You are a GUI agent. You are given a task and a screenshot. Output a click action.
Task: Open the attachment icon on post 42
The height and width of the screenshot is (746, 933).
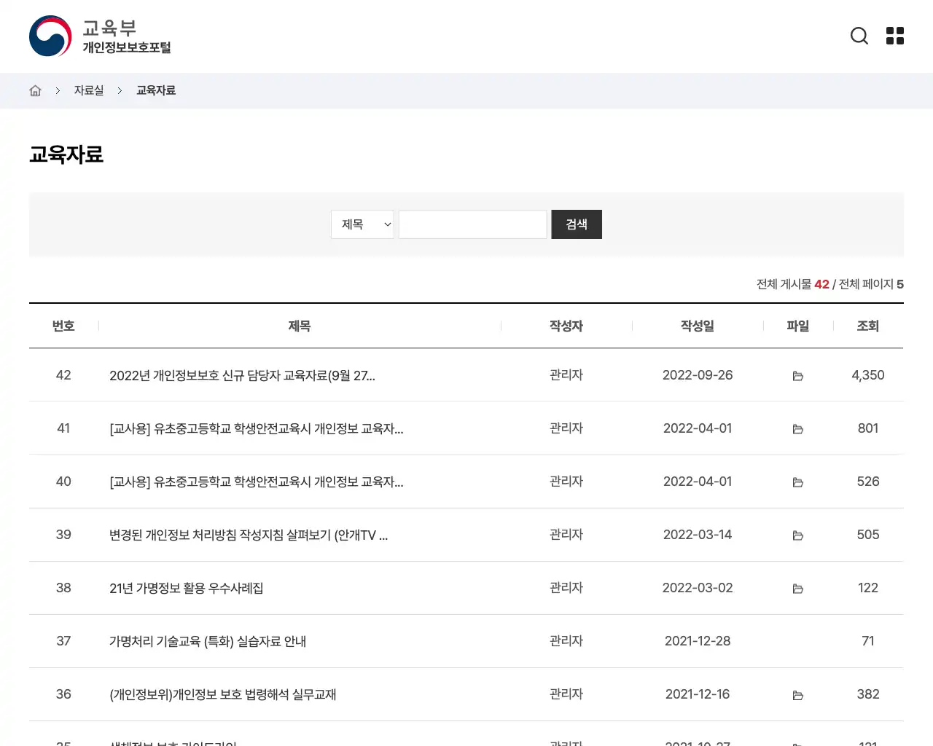point(797,375)
